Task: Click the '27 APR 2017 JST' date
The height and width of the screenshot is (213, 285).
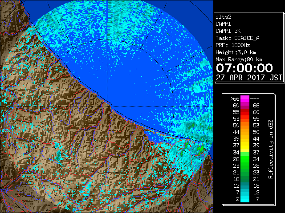Action: click(x=249, y=78)
